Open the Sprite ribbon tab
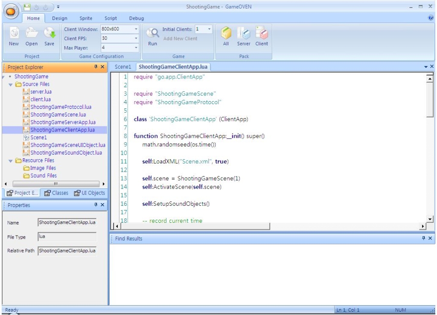The height and width of the screenshot is (315, 437). coord(86,18)
